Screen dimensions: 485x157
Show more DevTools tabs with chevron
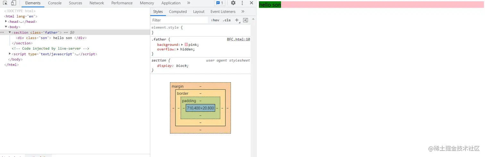coord(189,3)
